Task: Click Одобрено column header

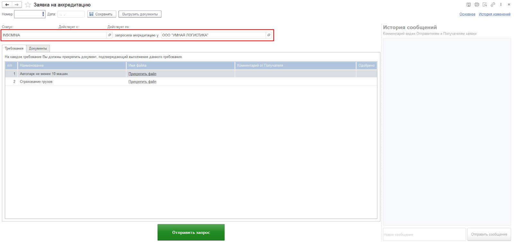Action: point(367,66)
